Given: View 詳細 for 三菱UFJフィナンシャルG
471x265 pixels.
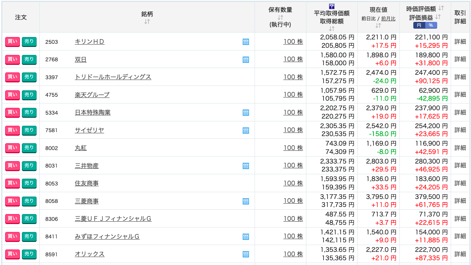Looking at the screenshot, I should (460, 219).
